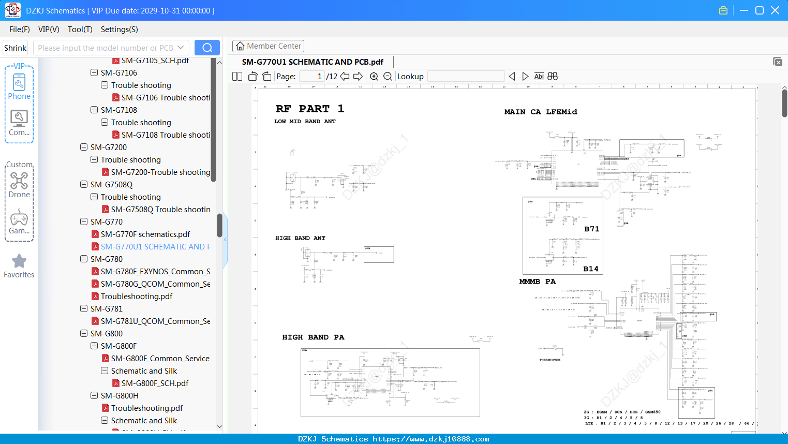Viewport: 788px width, 444px height.
Task: Open the dzkj16888.com link in the status bar
Action: point(431,439)
